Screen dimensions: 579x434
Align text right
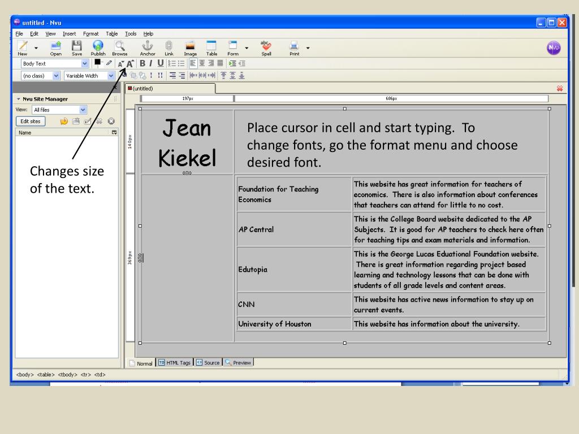click(211, 63)
